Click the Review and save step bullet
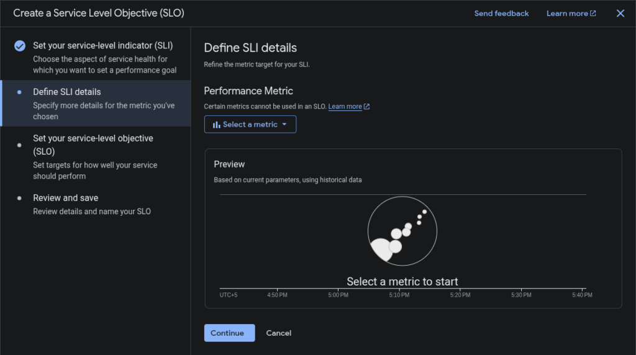 point(20,198)
